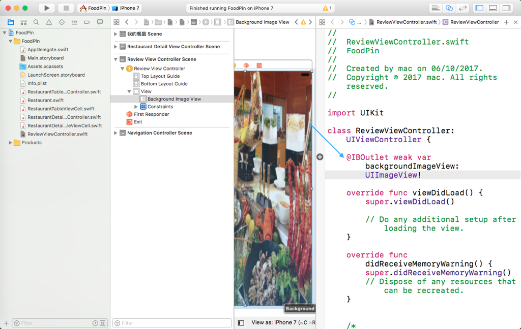The height and width of the screenshot is (329, 521).
Task: Expand the Constraints item
Action: (x=136, y=107)
